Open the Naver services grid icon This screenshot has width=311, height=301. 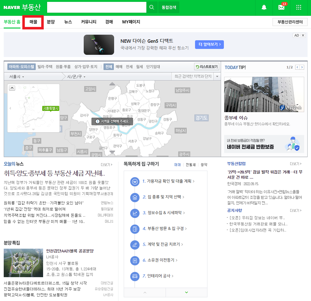coord(299,7)
